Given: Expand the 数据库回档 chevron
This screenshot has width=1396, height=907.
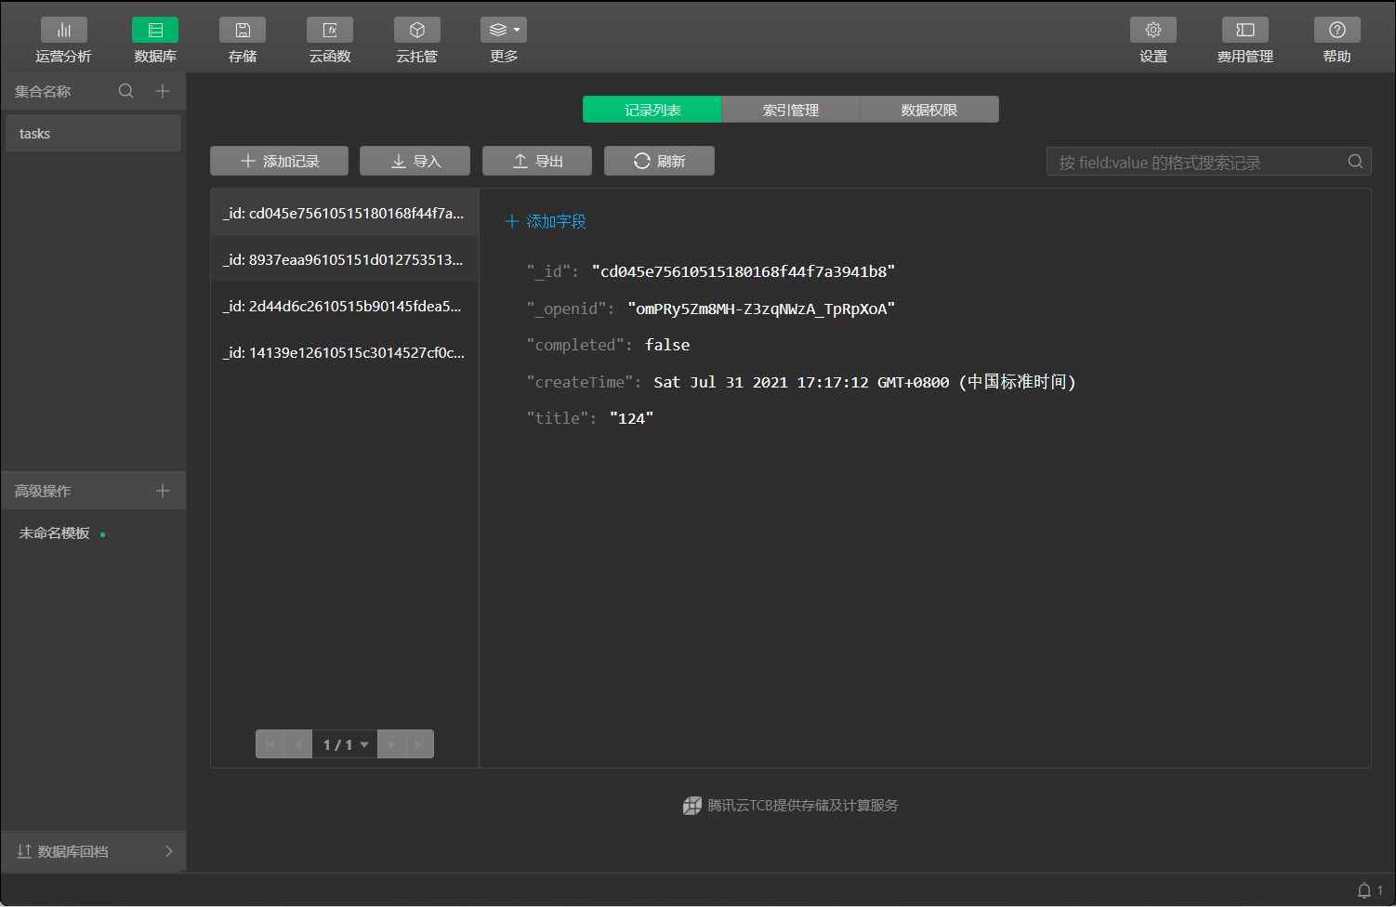Looking at the screenshot, I should click(168, 851).
